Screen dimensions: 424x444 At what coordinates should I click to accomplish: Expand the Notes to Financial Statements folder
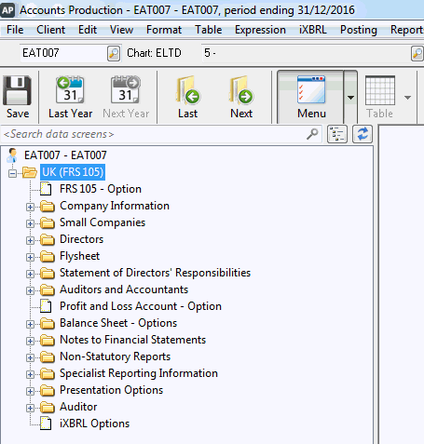(30, 341)
